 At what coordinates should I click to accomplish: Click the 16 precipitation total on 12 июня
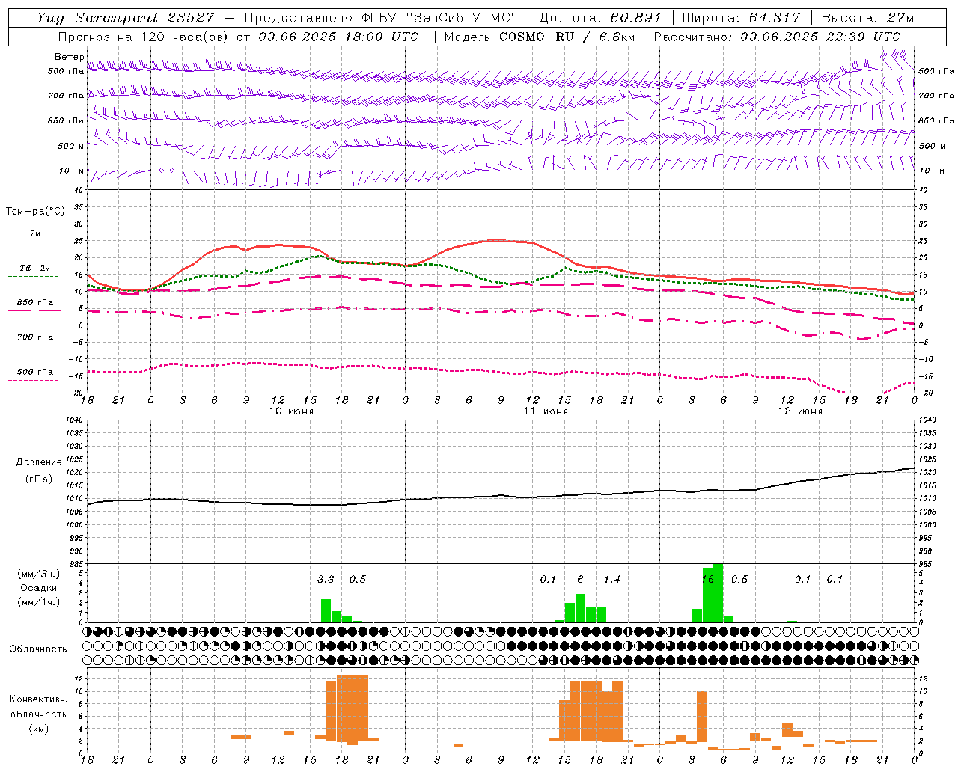pyautogui.click(x=708, y=579)
